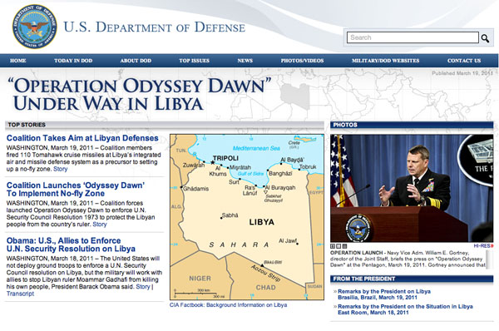Open the Top Issues menu
The width and height of the screenshot is (499, 331).
point(194,61)
